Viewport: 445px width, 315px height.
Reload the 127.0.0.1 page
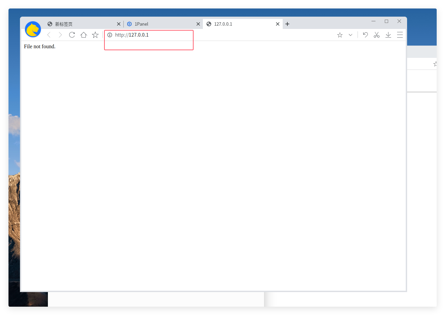tap(72, 35)
